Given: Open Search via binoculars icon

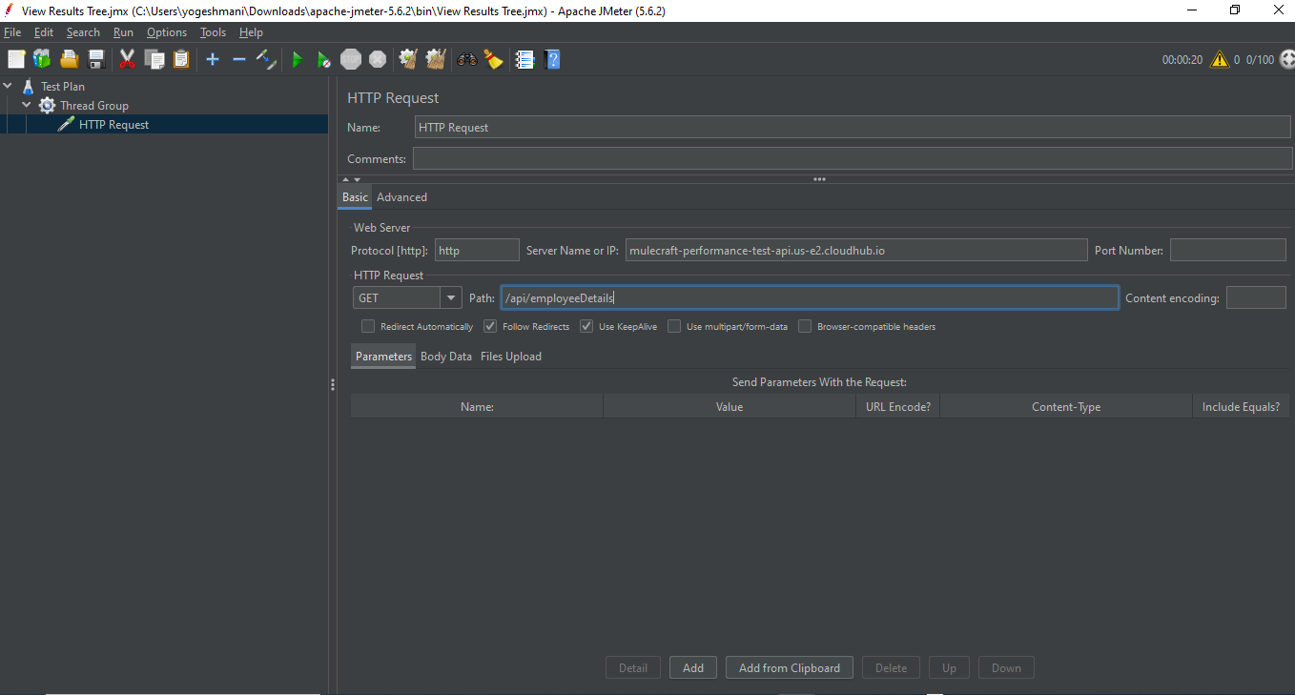Looking at the screenshot, I should tap(466, 59).
